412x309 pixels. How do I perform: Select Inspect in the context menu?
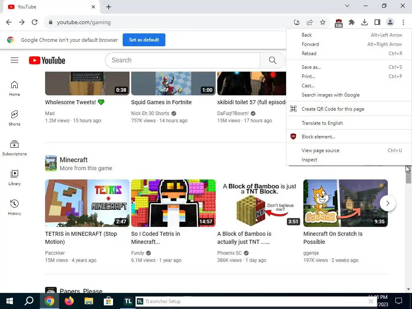(x=349, y=160)
